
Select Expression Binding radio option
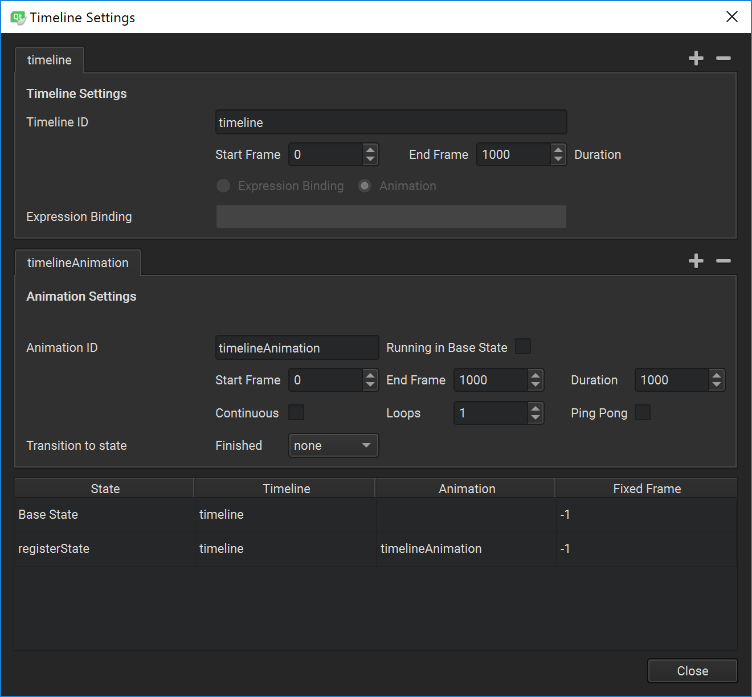point(223,186)
